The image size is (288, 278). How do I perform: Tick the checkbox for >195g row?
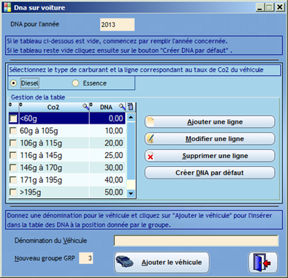[13, 192]
